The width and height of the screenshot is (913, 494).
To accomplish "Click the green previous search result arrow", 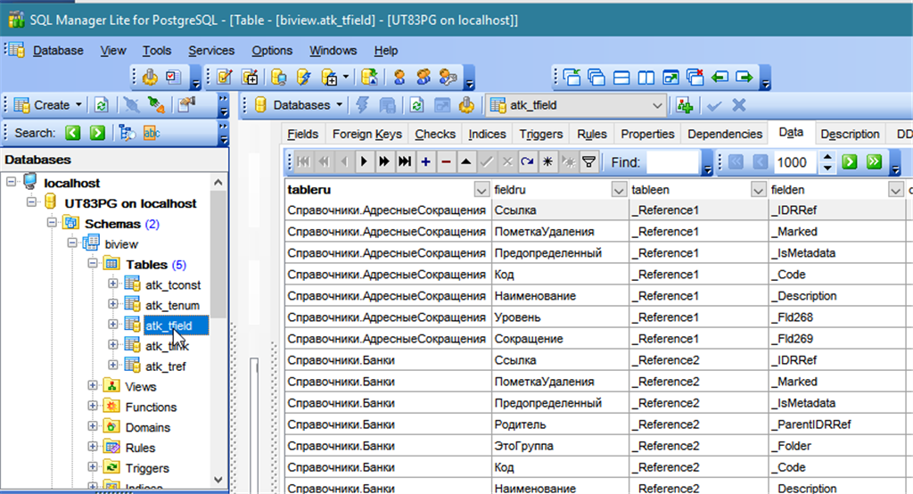I will click(73, 133).
